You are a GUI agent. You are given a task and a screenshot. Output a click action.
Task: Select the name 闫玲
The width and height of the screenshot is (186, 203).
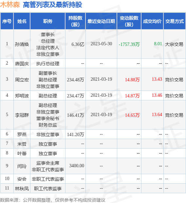[22, 166]
